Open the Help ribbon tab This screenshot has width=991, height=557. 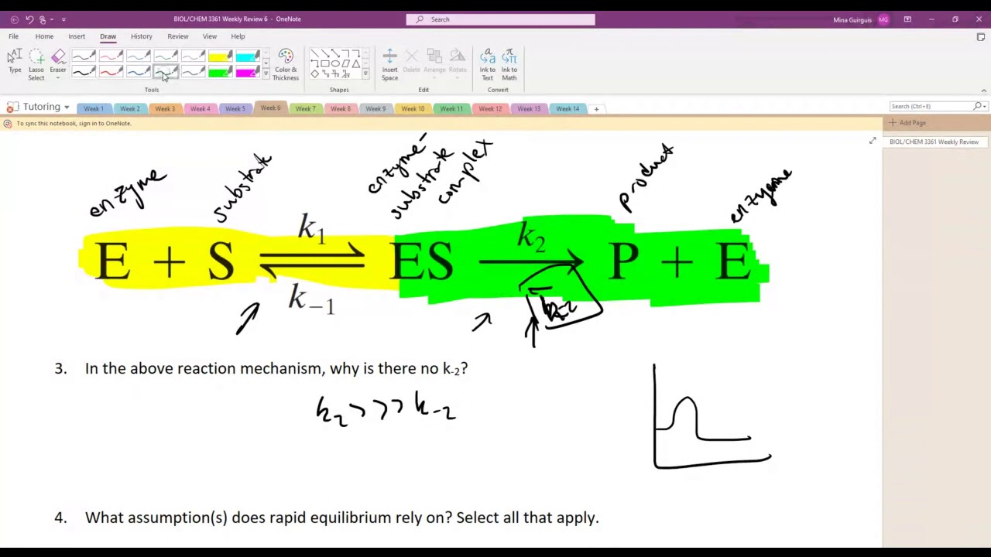click(238, 36)
